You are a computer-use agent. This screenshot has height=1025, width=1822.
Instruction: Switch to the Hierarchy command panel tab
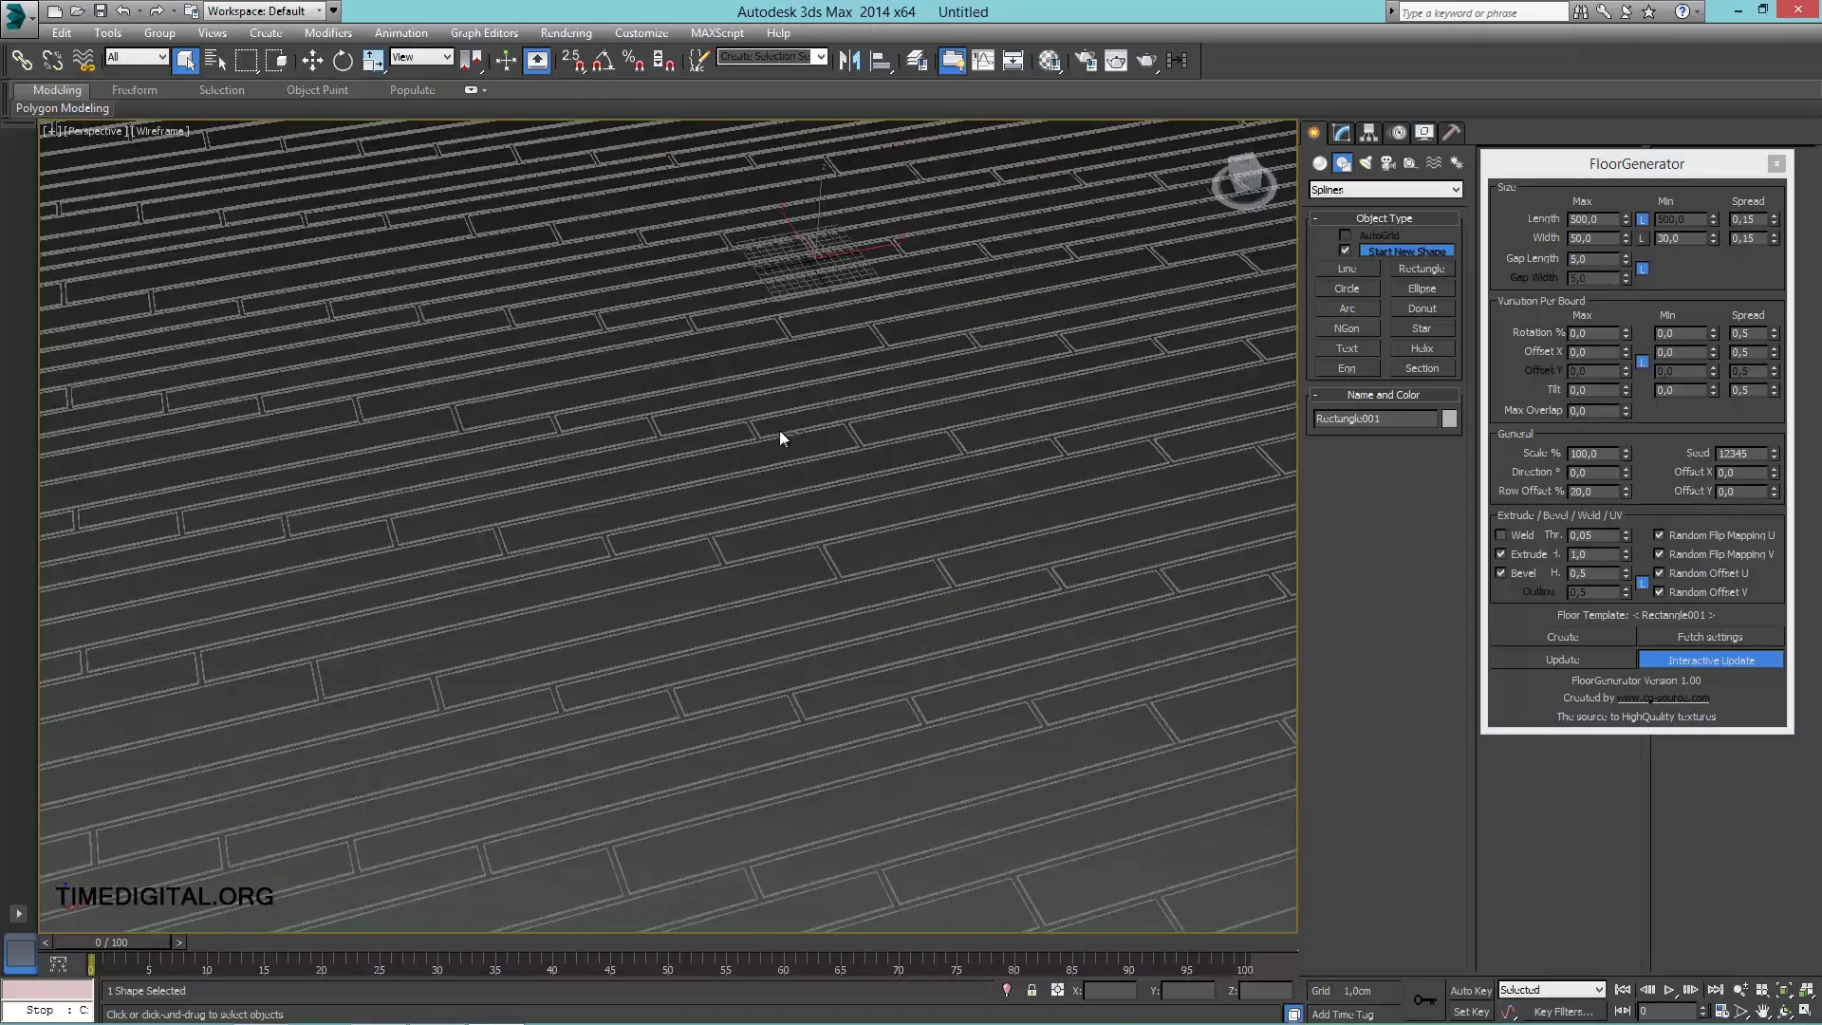tap(1368, 133)
